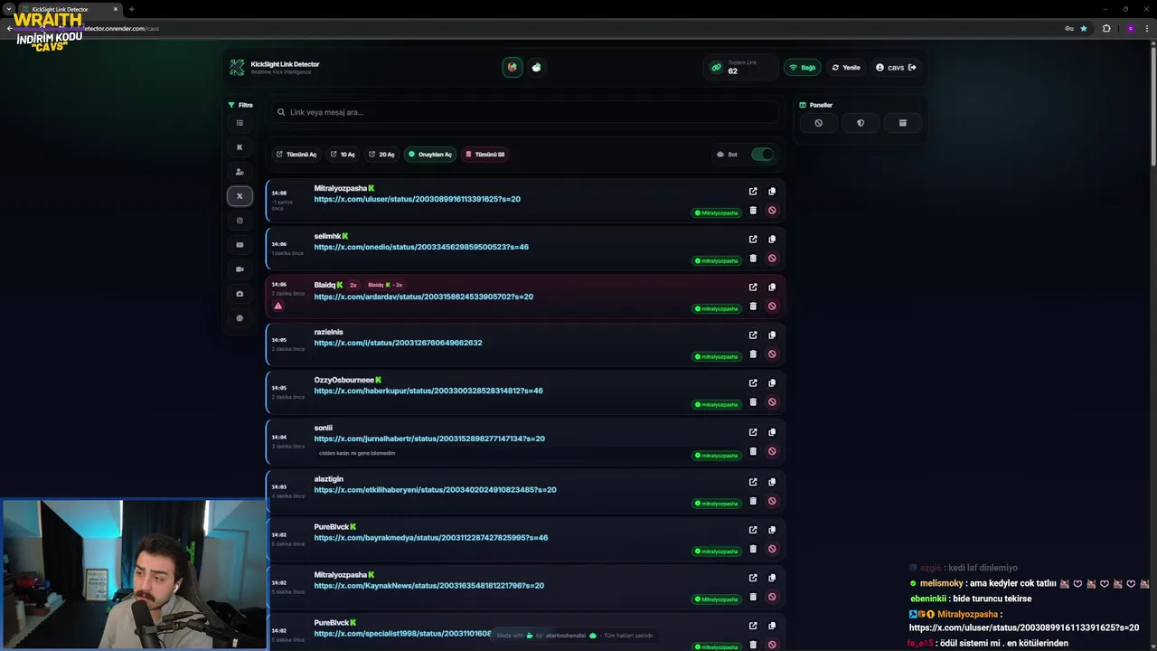
Task: Open Mitralyozpasha link in stream chat overlay
Action: [1024, 627]
